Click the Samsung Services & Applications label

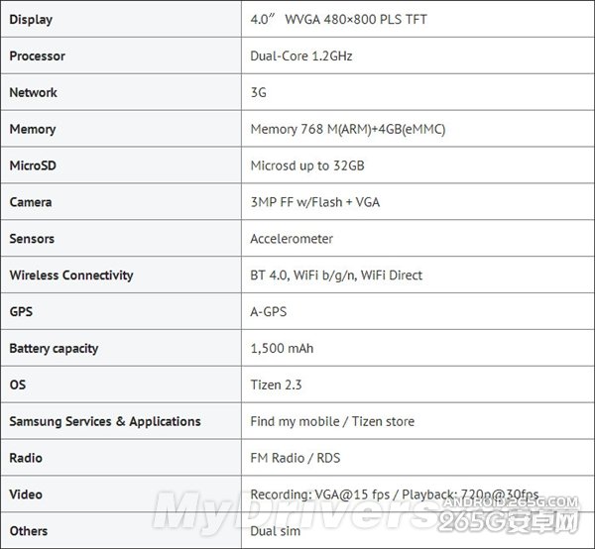104,421
